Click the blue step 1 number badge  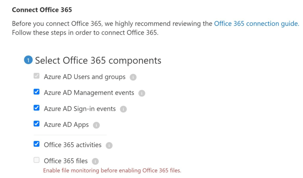[28, 61]
